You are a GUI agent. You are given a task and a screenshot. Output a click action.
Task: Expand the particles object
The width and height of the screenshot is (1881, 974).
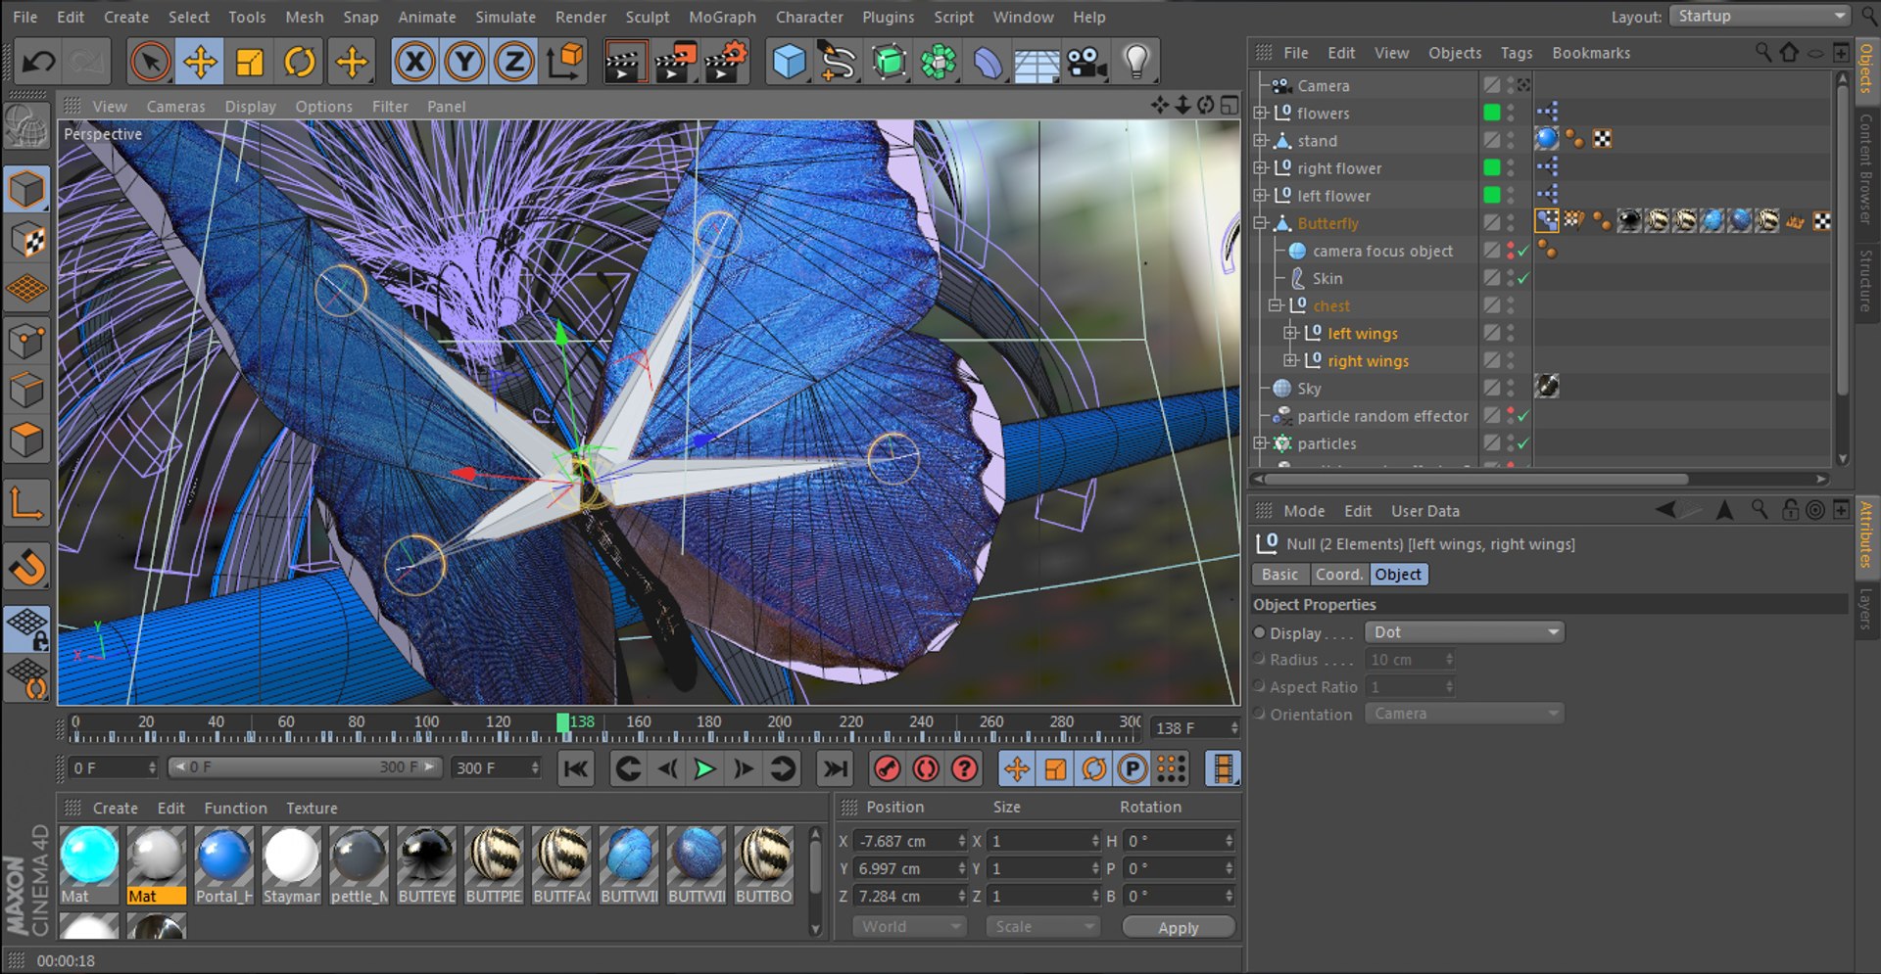pyautogui.click(x=1261, y=443)
